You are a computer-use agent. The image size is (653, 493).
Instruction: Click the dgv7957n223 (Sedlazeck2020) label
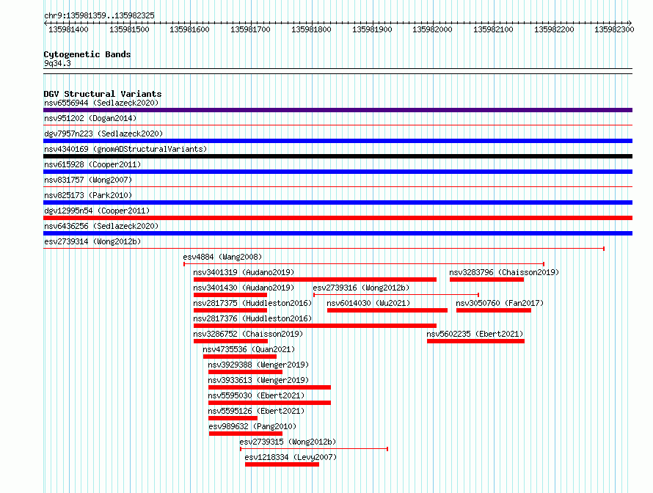coord(103,134)
